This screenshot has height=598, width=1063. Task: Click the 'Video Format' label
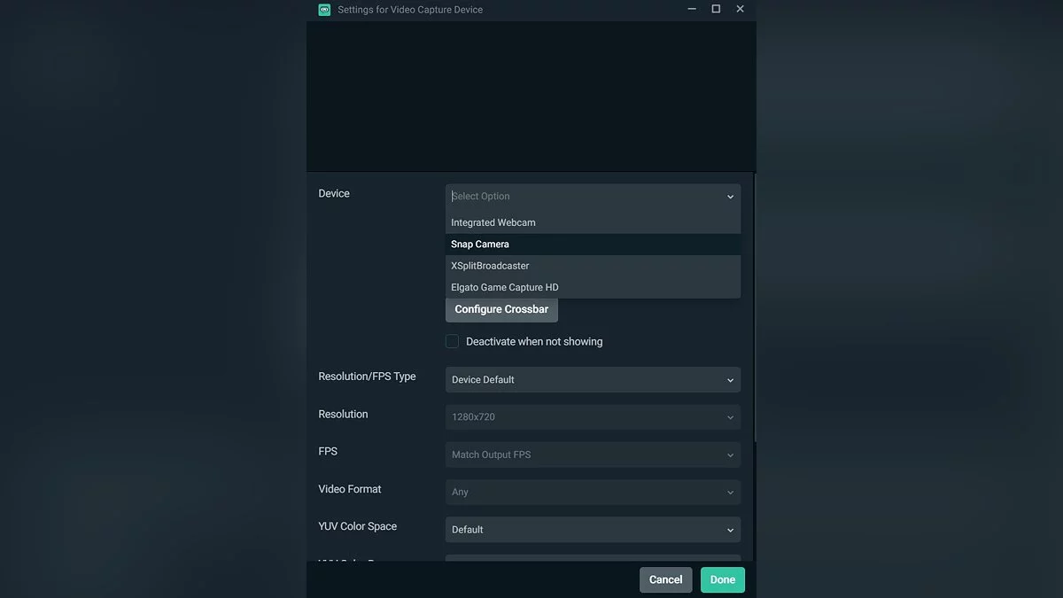(350, 489)
